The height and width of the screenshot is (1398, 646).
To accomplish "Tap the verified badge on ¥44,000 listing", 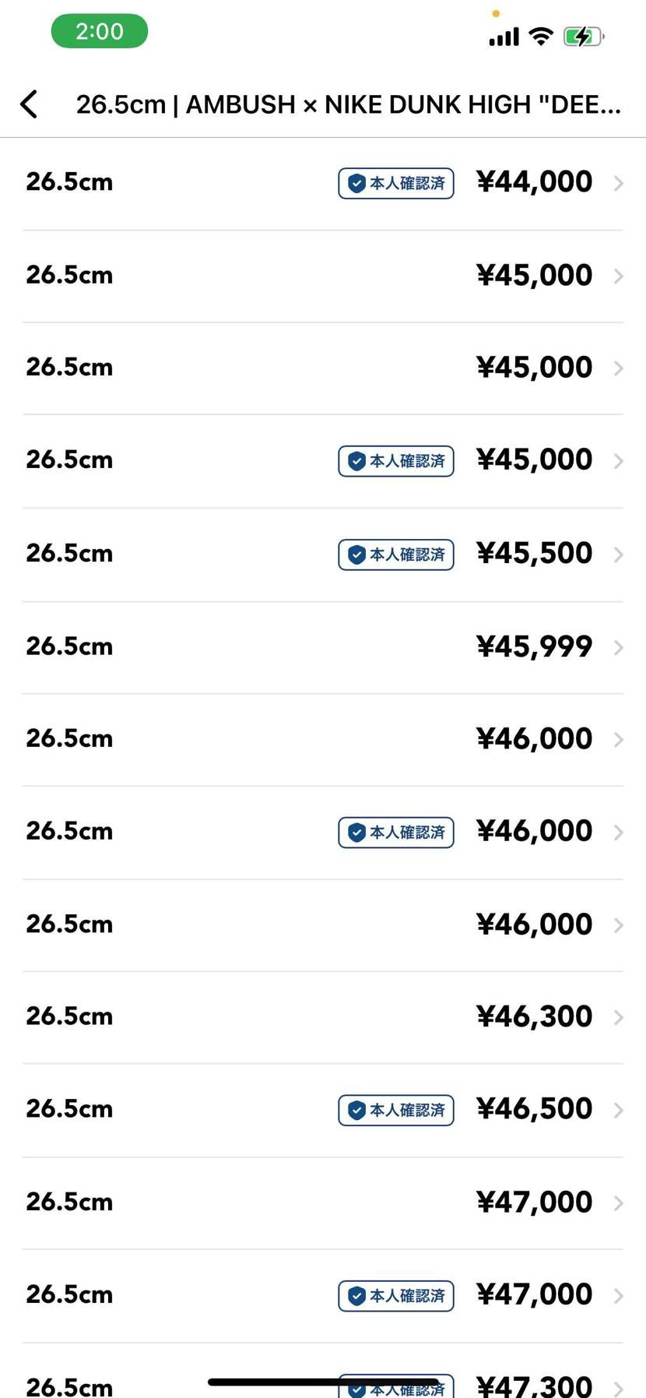I will click(x=396, y=183).
